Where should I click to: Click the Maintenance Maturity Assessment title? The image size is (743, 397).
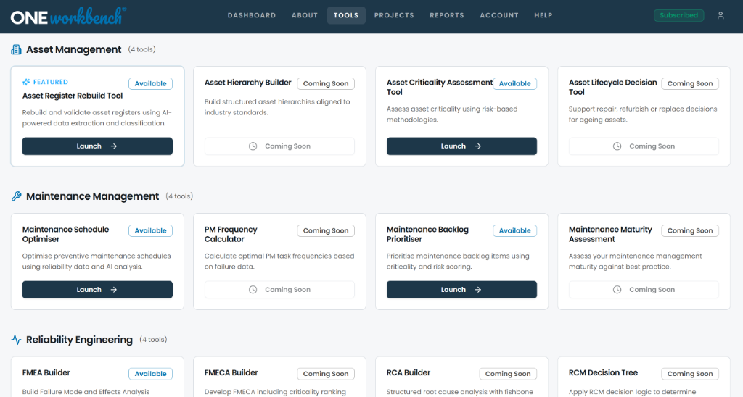[610, 234]
